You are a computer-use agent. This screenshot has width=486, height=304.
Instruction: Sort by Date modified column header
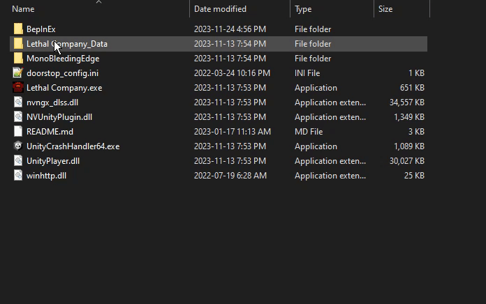pyautogui.click(x=220, y=9)
